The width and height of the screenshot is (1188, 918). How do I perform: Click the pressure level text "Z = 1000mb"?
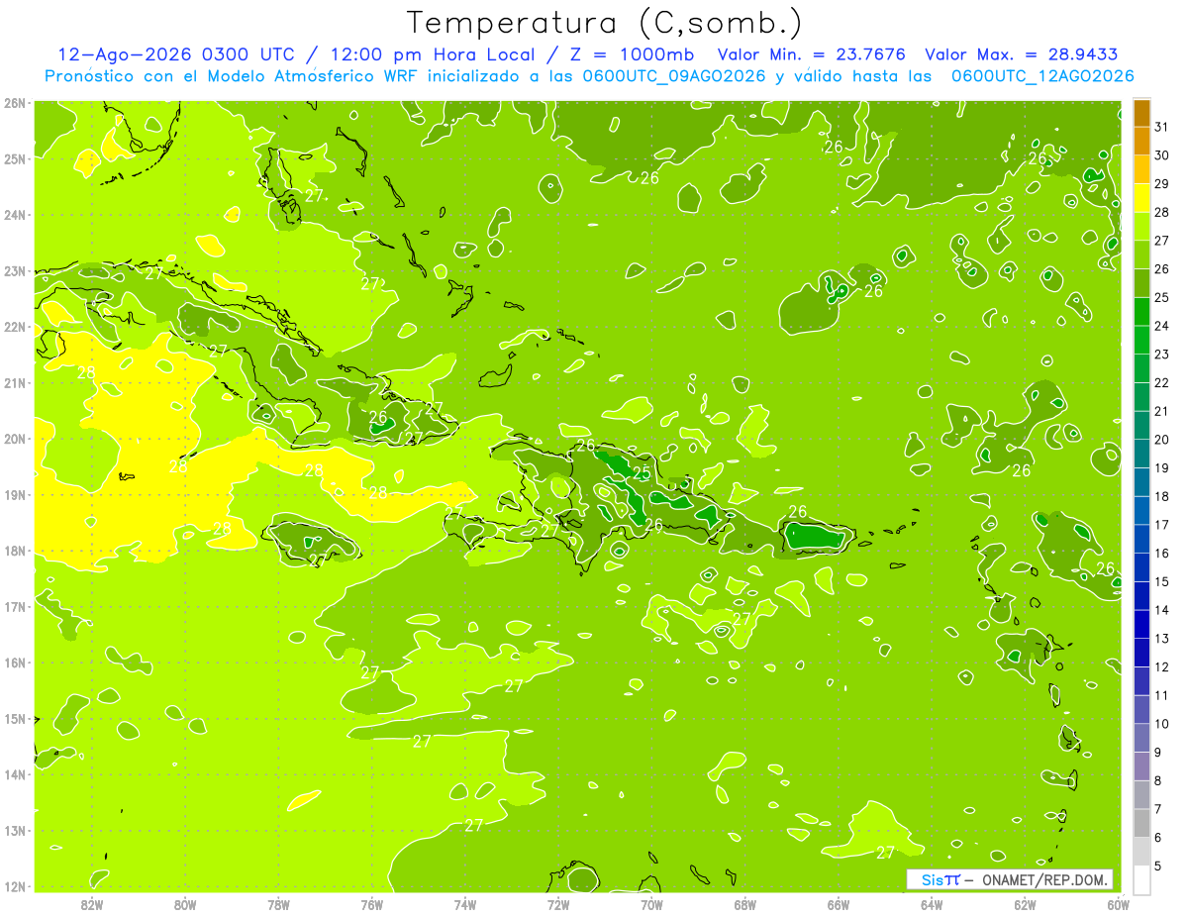pyautogui.click(x=634, y=54)
